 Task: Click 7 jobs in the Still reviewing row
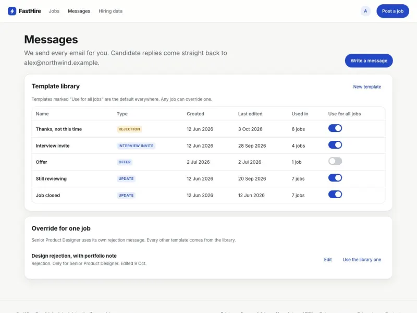click(x=298, y=178)
